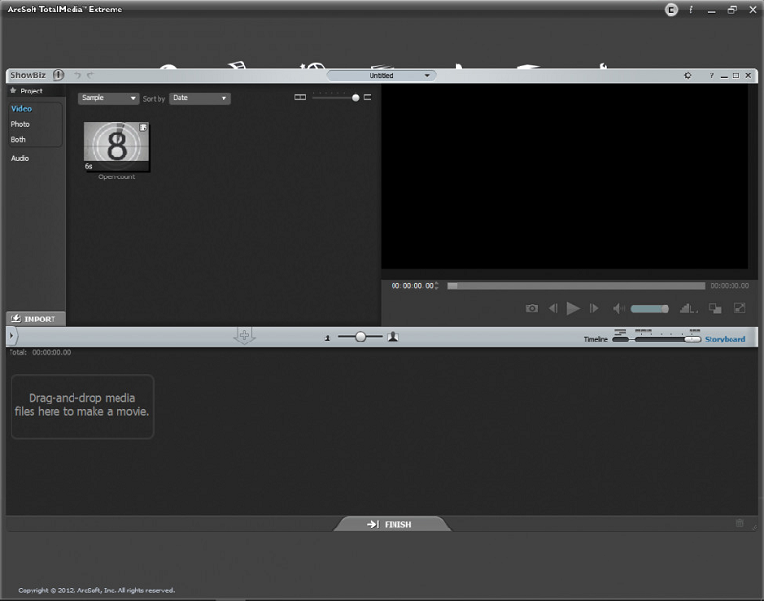764x601 pixels.
Task: Play the preview video
Action: coord(573,308)
